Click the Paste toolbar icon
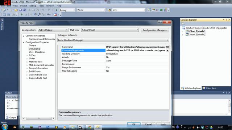Screen dimensions: 232x130 [x=38, y=10]
